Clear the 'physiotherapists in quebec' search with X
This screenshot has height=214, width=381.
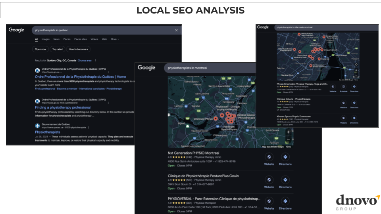pyautogui.click(x=176, y=30)
